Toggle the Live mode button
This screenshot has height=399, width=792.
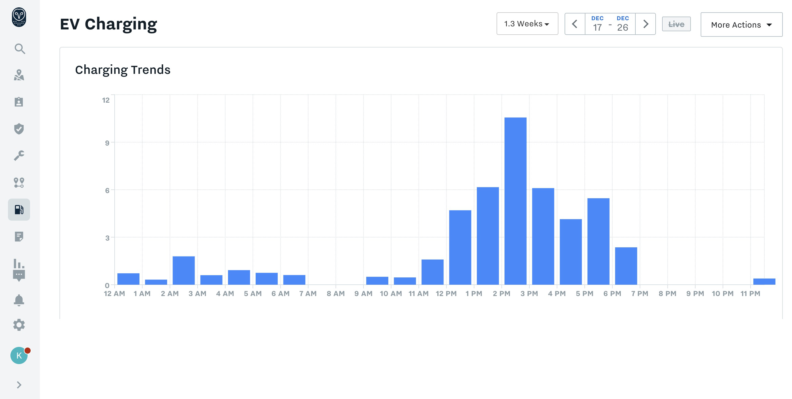coord(676,24)
